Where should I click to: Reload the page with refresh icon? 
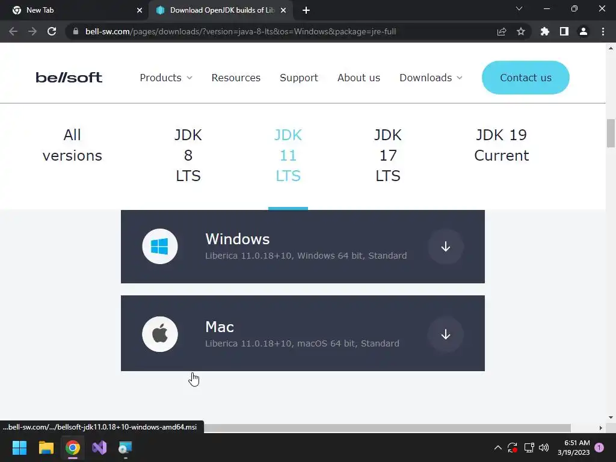[52, 31]
